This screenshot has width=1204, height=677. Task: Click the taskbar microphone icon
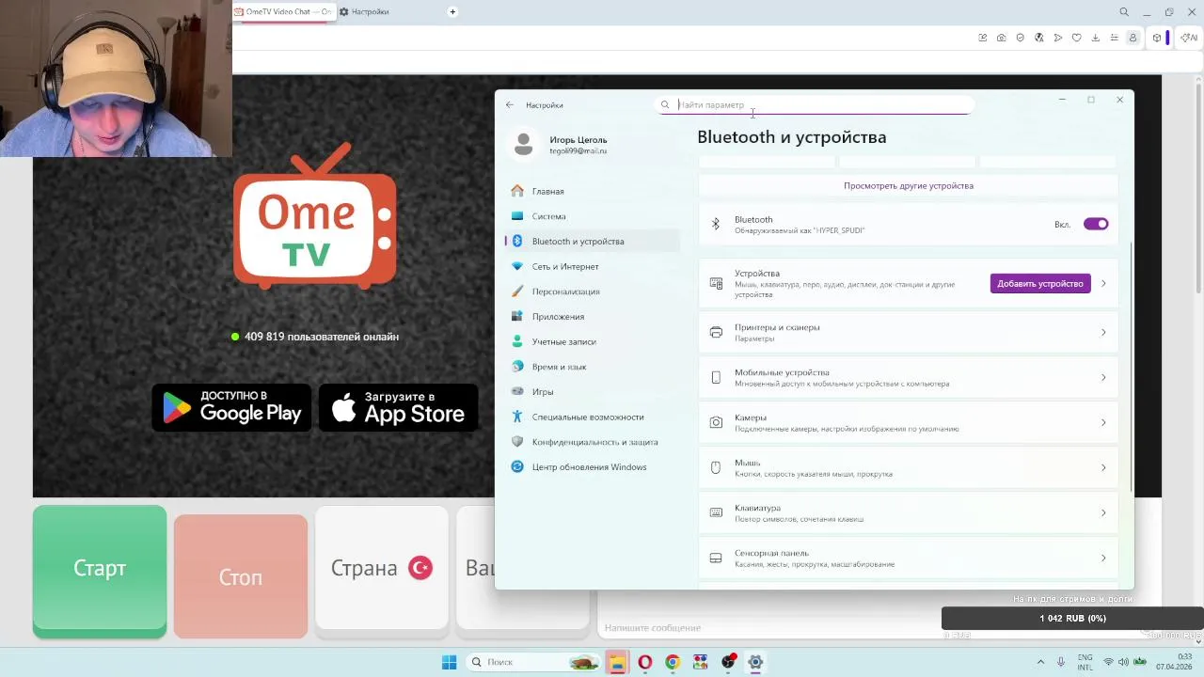pyautogui.click(x=1061, y=662)
